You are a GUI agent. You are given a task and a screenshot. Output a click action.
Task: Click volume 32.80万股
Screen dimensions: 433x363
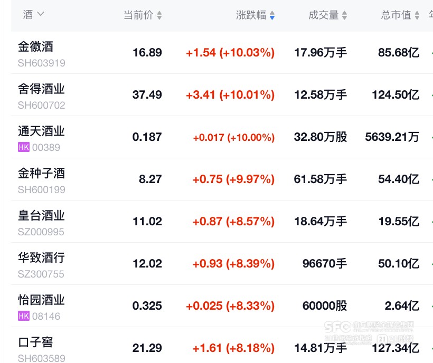pos(321,137)
